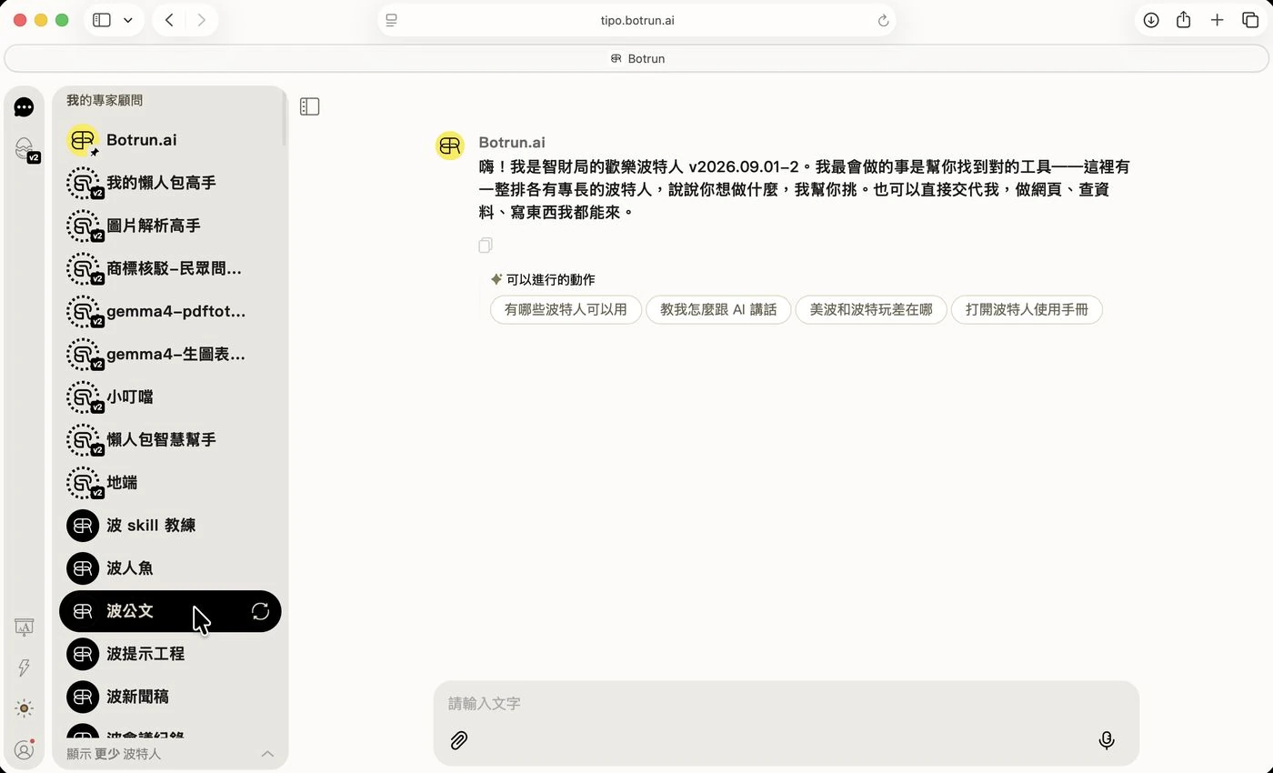Open the pinned Botrun.ai advisor

tap(170, 140)
